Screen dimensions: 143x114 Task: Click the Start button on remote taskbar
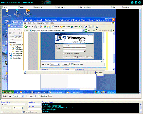pos(8,92)
